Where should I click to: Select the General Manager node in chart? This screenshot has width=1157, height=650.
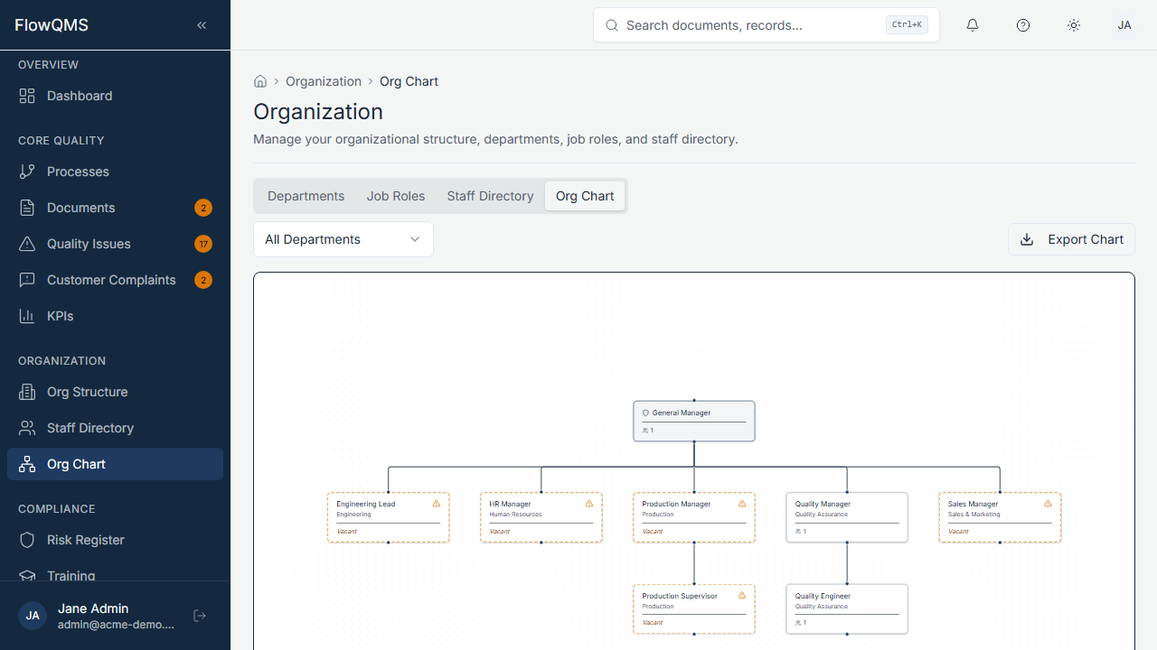[693, 421]
